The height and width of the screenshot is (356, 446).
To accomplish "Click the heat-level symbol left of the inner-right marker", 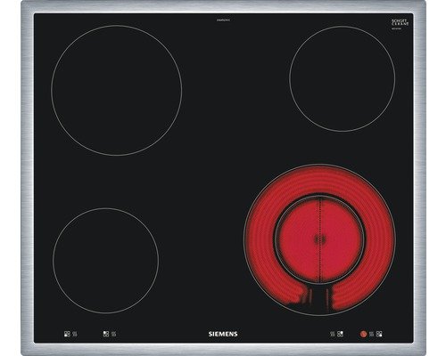I will (333, 334).
